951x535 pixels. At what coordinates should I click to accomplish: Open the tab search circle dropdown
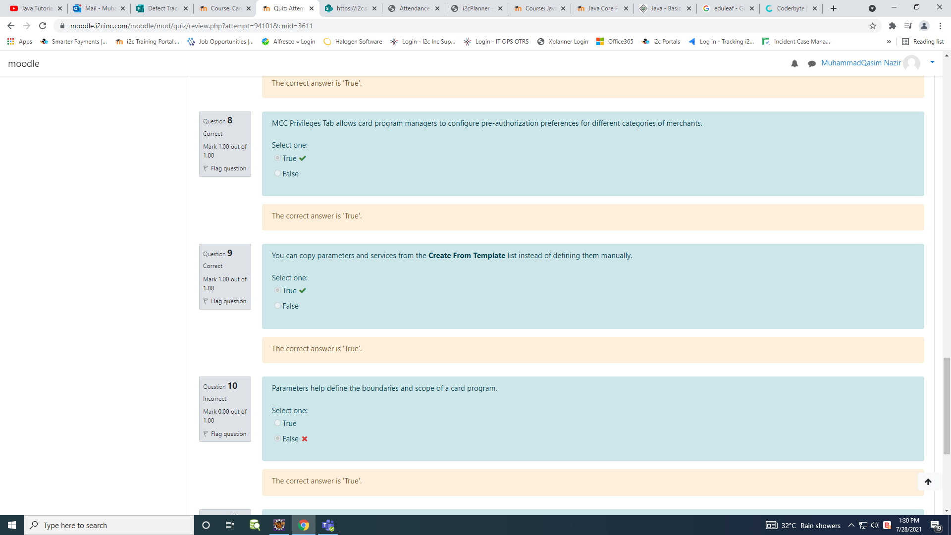tap(872, 8)
